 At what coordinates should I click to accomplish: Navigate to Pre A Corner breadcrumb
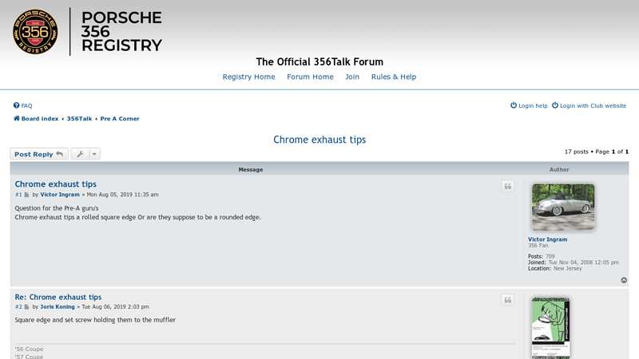point(120,119)
